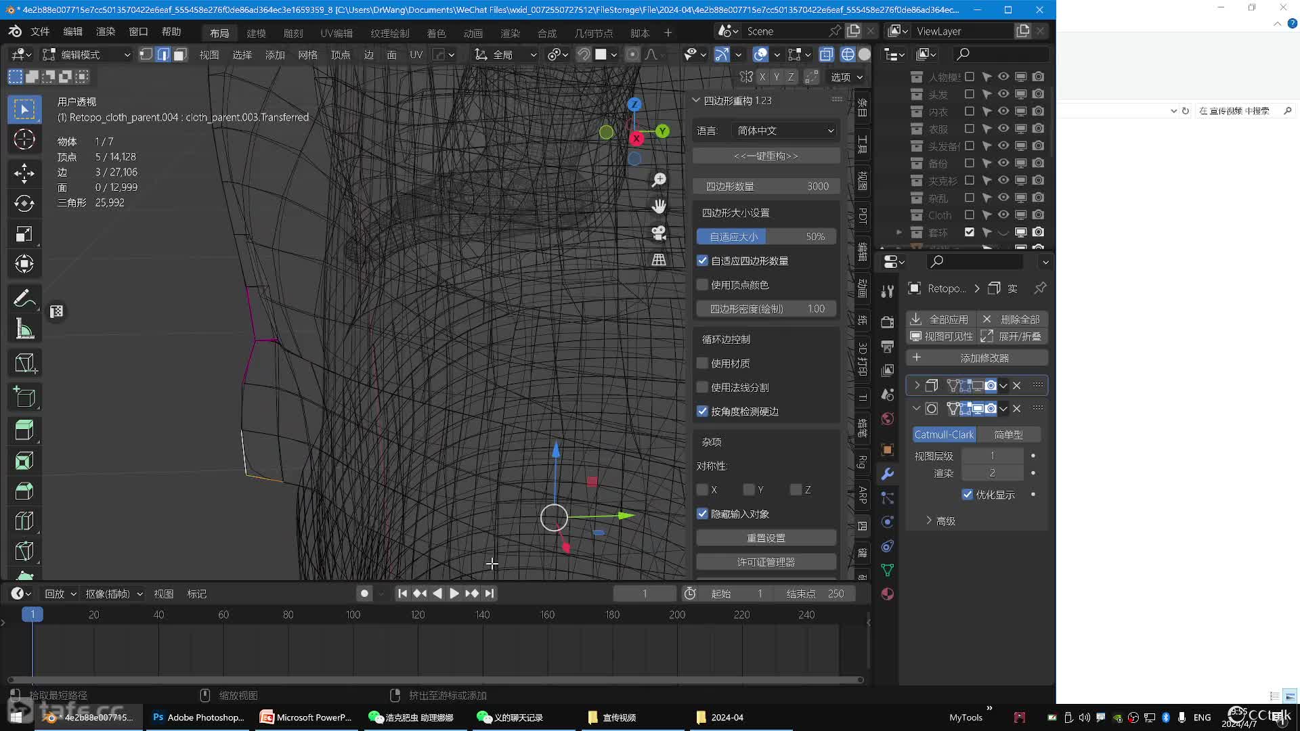Open the 顶点 menu in viewport header
Screen dimensions: 1300x731
[341, 55]
